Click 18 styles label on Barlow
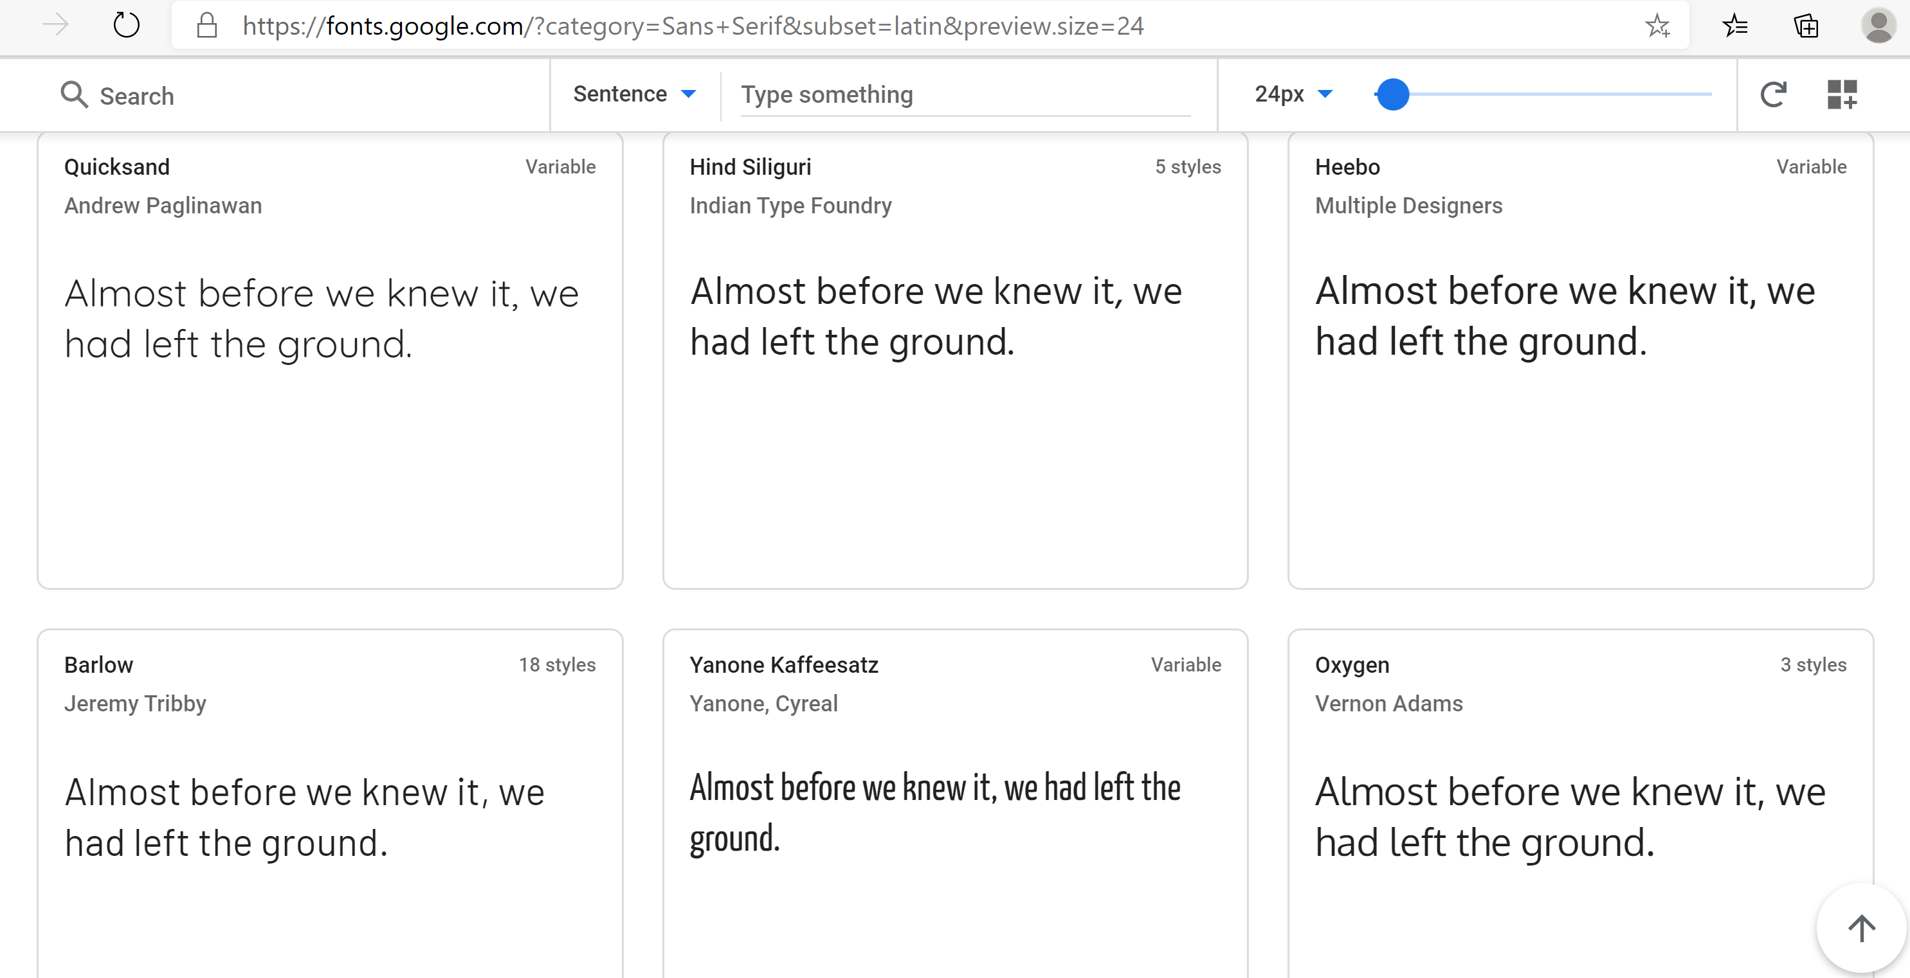Screen dimensions: 1910x978 coord(557,664)
